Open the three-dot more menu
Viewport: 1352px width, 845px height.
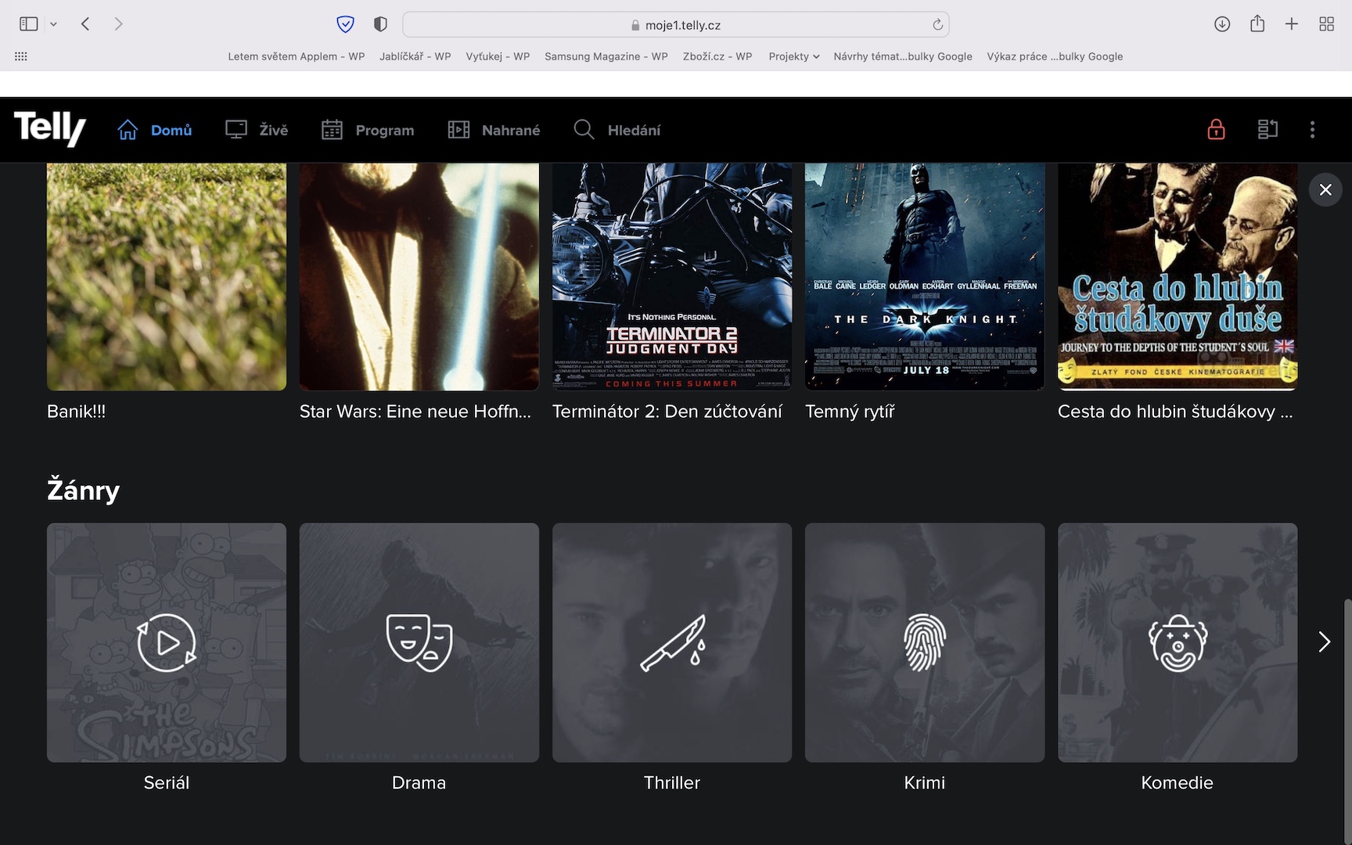pos(1313,129)
